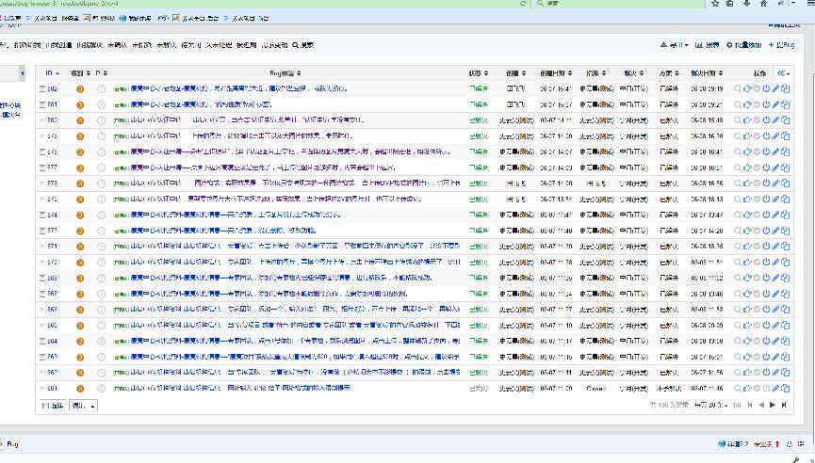This screenshot has height=463, width=815.
Task: Expand the edit dropdown at table bottom
Action: point(84,405)
